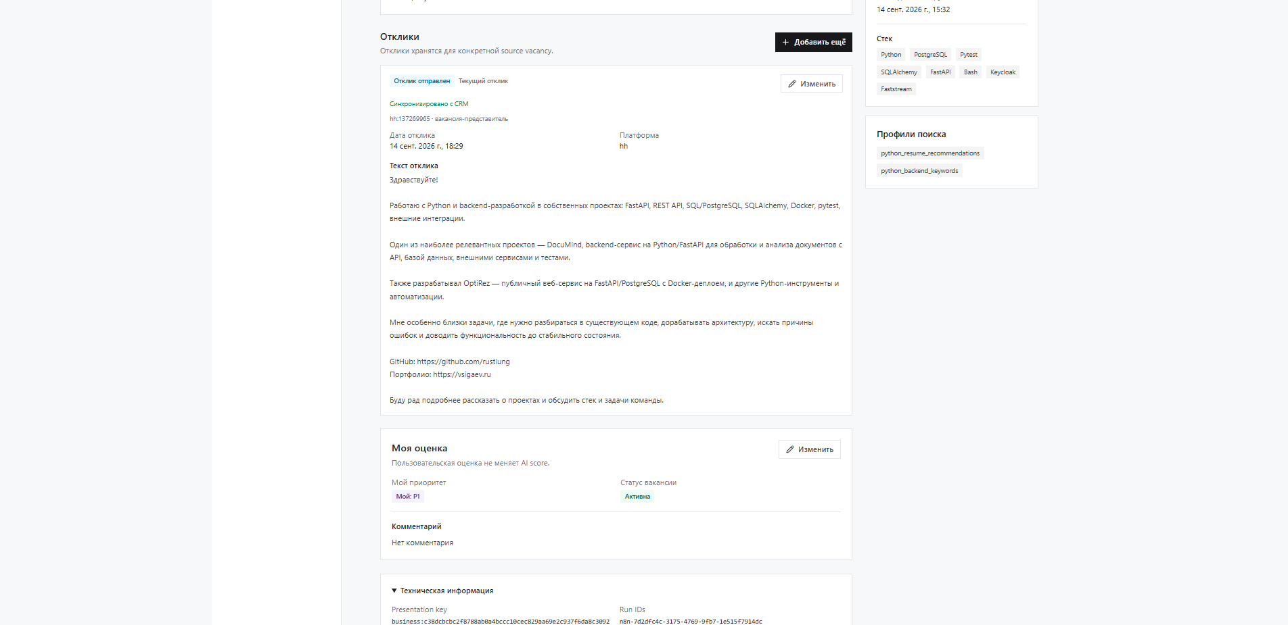Click the Presentation key value

(x=501, y=622)
